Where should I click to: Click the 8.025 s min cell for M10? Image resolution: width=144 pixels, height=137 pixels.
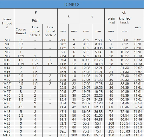coord(86,60)
